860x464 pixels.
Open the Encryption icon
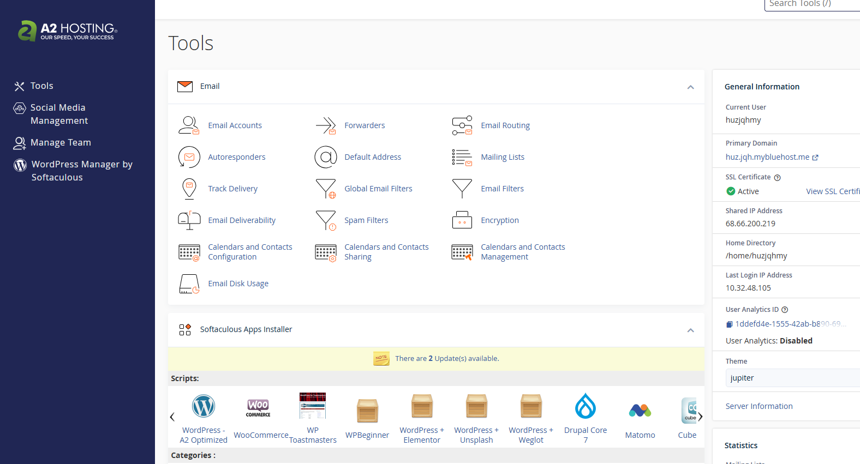click(x=462, y=220)
